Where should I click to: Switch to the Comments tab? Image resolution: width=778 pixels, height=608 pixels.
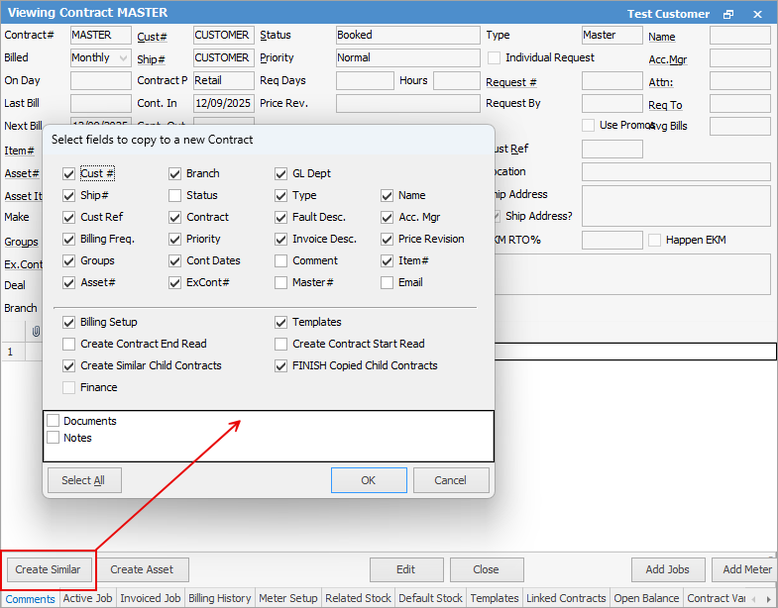[31, 598]
